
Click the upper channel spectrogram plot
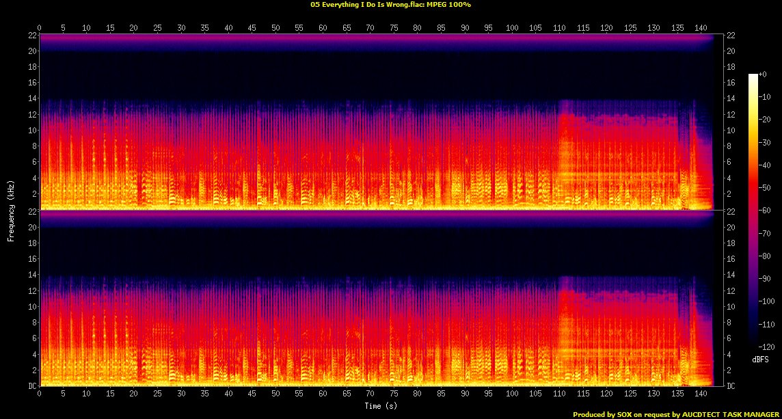376,122
